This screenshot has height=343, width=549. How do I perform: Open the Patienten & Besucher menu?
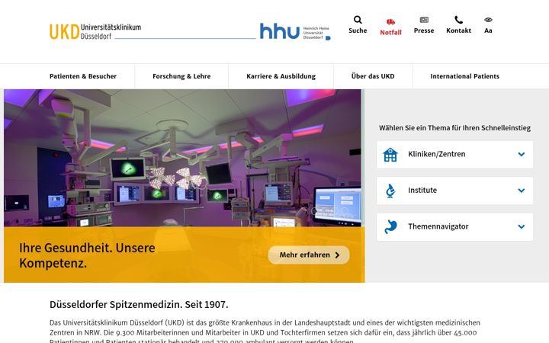tap(83, 76)
